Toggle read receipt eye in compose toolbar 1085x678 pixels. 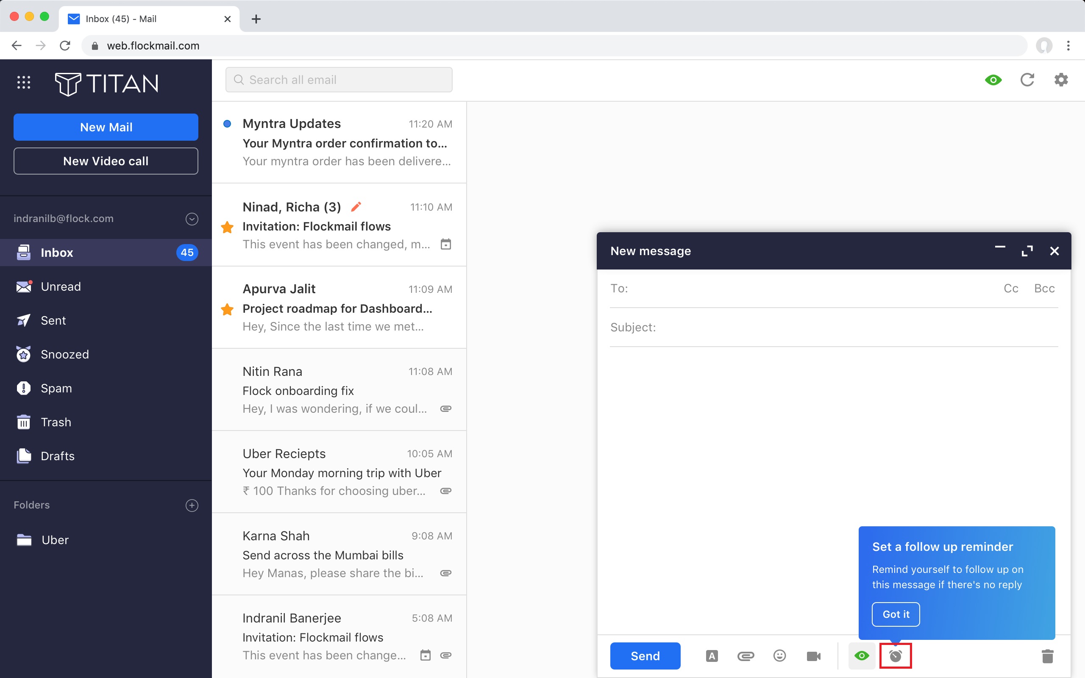[862, 656]
